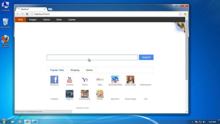The image size is (220, 124).
Task: Click the page scrollbar thumb
Action: click(187, 50)
